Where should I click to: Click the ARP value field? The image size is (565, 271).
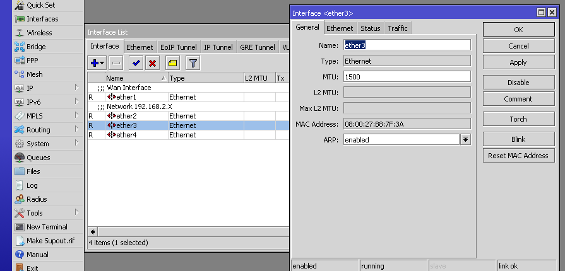point(401,140)
